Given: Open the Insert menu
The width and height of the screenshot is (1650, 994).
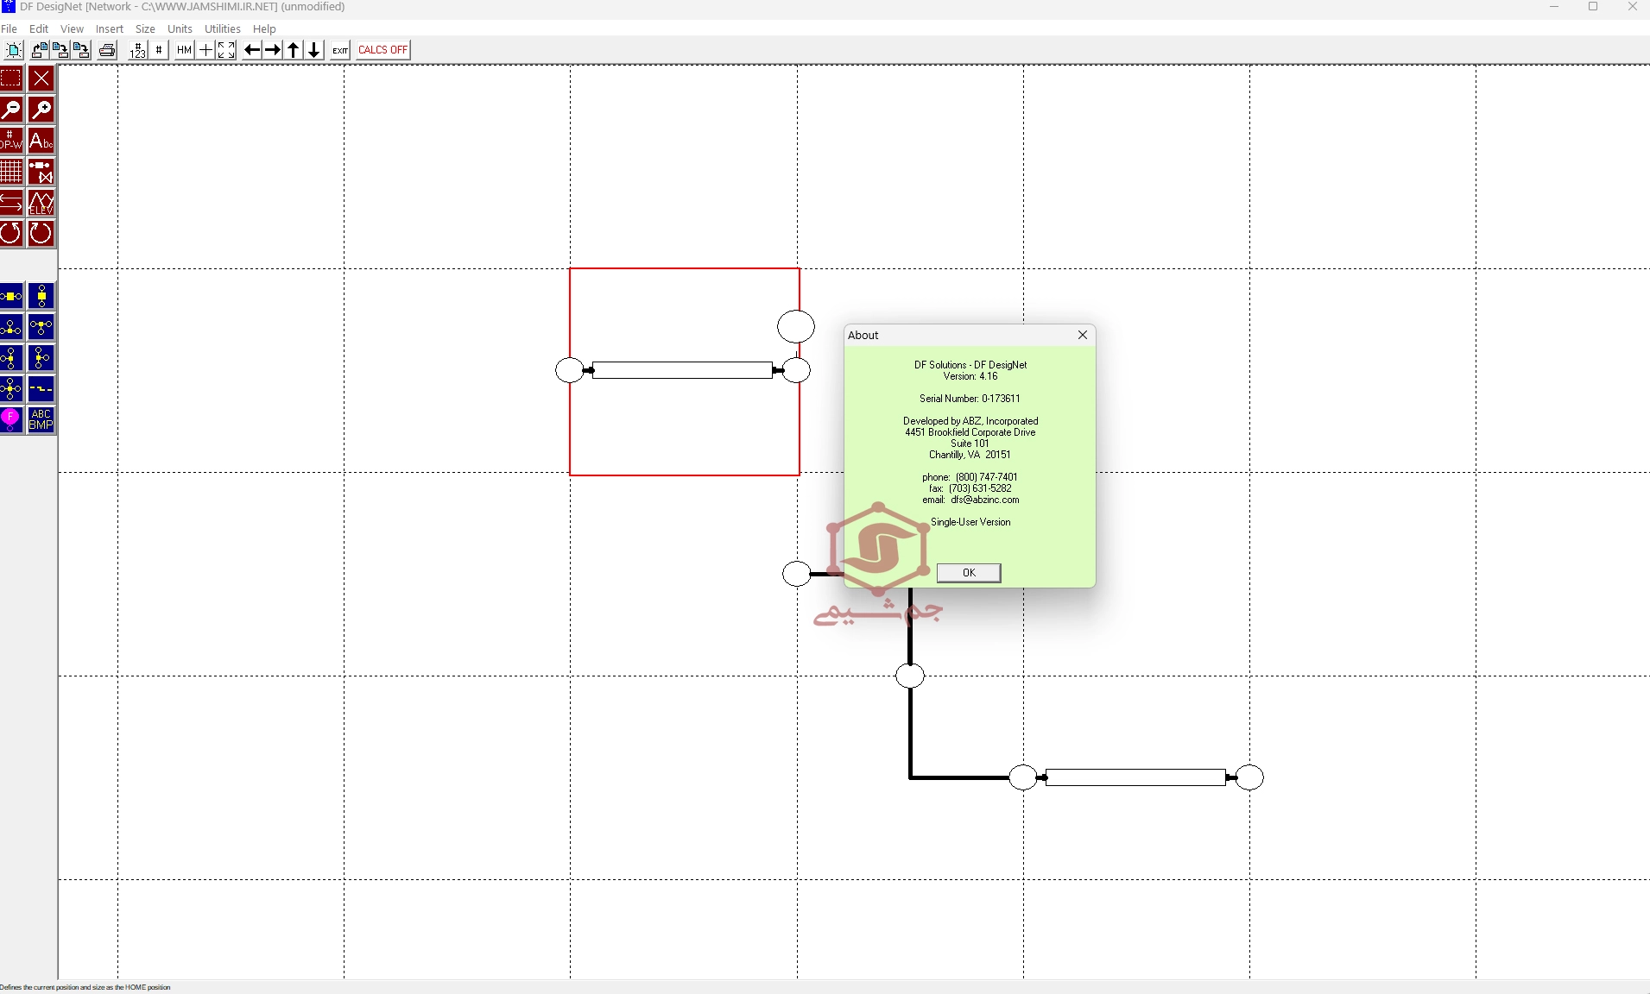Looking at the screenshot, I should pyautogui.click(x=110, y=28).
